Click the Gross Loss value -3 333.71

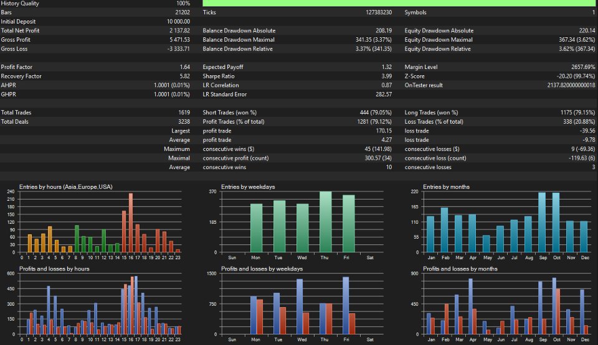(x=179, y=48)
